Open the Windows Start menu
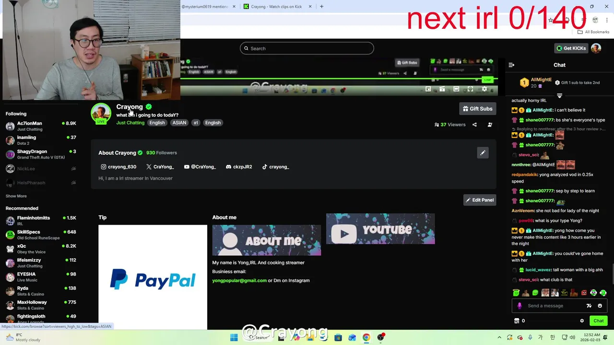 [x=234, y=337]
